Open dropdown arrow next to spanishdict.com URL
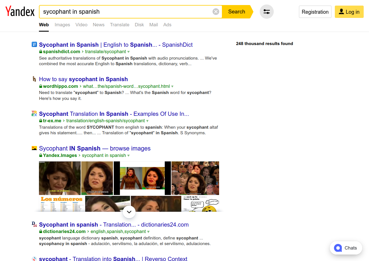Image resolution: width=369 pixels, height=261 pixels. point(129,52)
